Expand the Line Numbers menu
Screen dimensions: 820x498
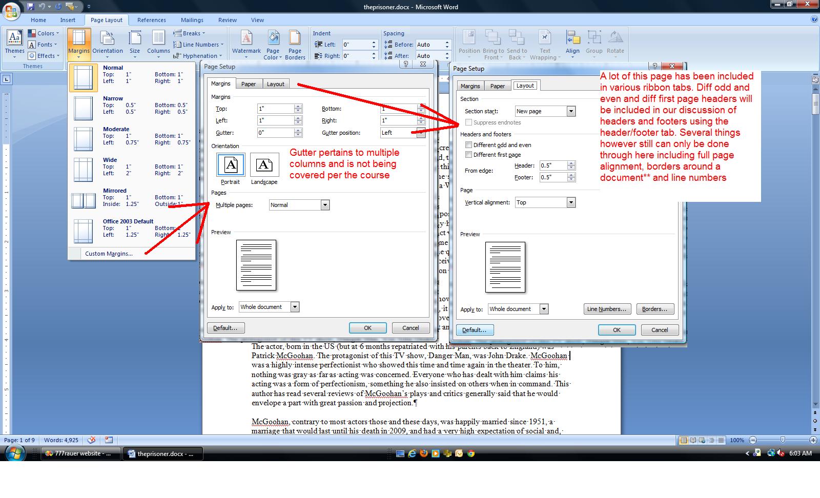199,45
